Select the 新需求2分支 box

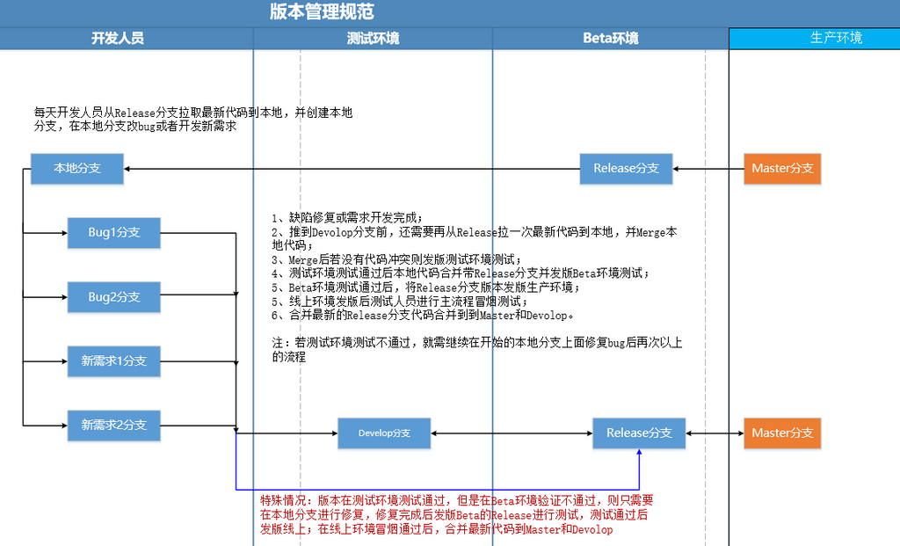point(113,426)
